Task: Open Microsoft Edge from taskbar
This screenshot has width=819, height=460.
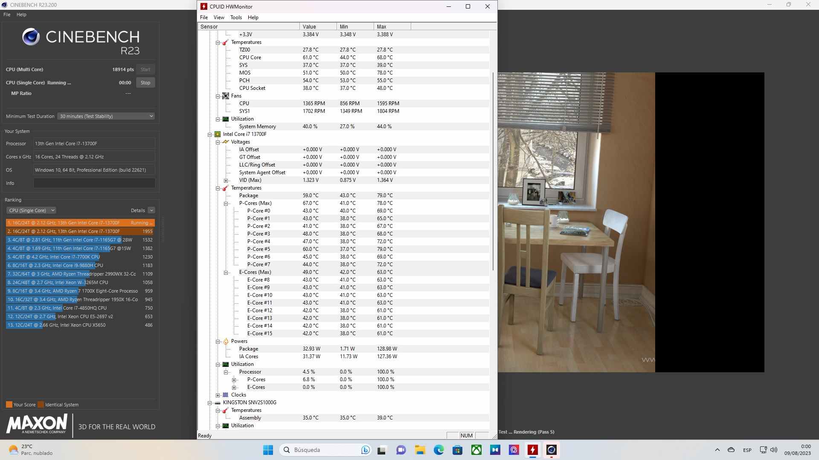Action: [439, 450]
